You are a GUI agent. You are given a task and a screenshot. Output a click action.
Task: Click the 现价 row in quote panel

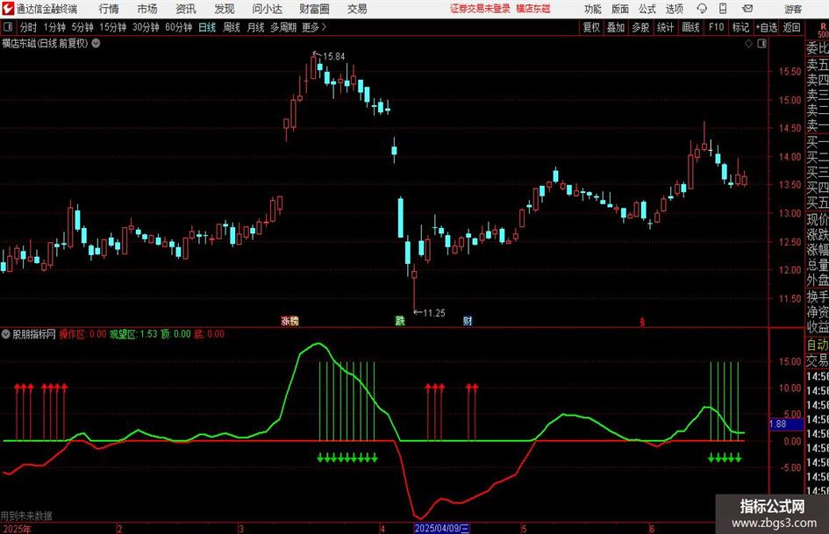(817, 219)
